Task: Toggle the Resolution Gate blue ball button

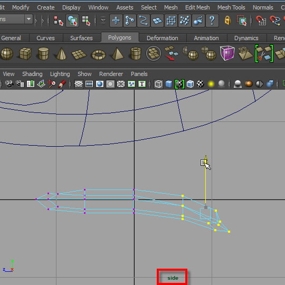Action: click(100, 84)
